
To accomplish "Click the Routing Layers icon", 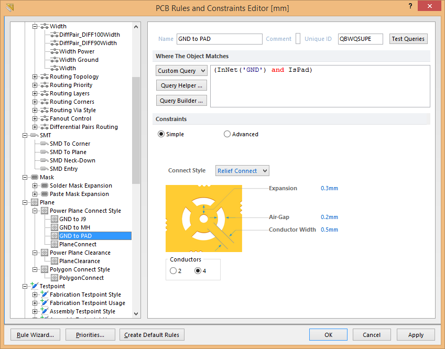I will (x=44, y=93).
